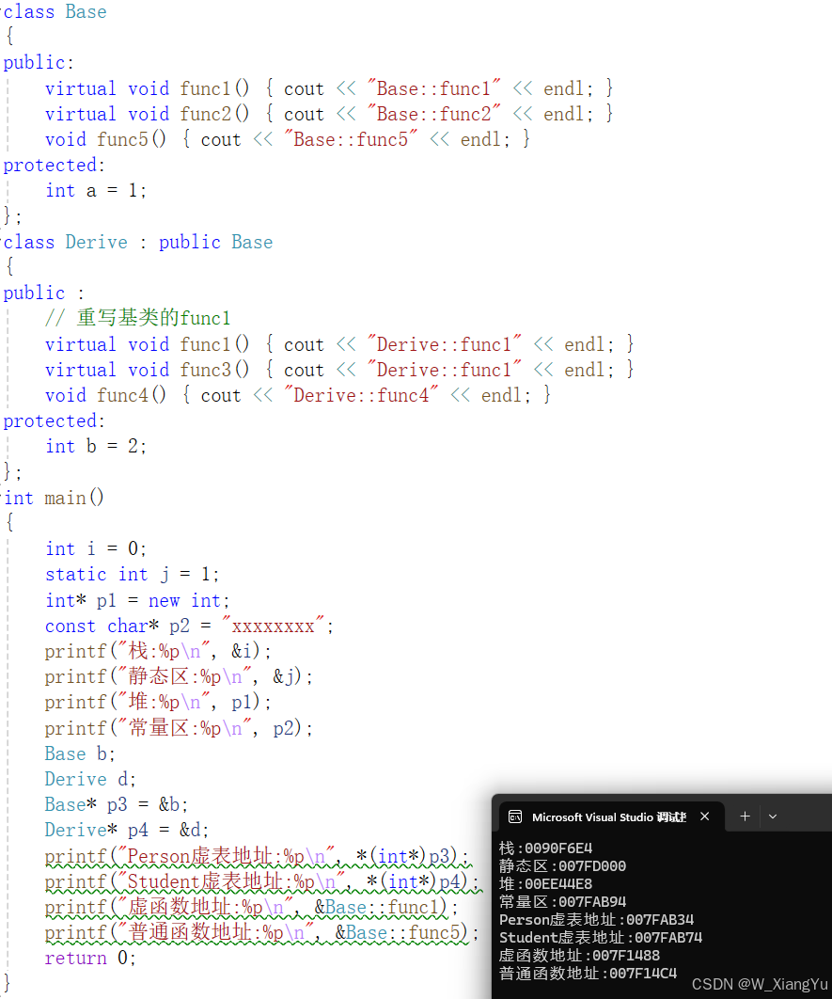Click the line static int j = 1;
The width and height of the screenshot is (832, 999).
[132, 575]
